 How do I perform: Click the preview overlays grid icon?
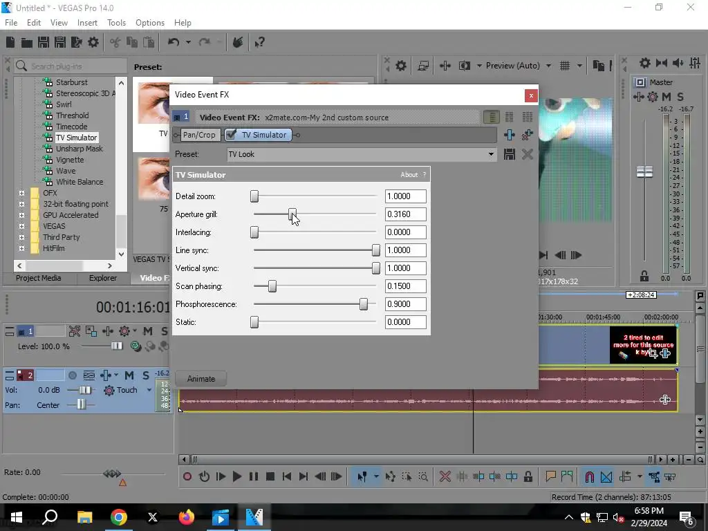(565, 66)
